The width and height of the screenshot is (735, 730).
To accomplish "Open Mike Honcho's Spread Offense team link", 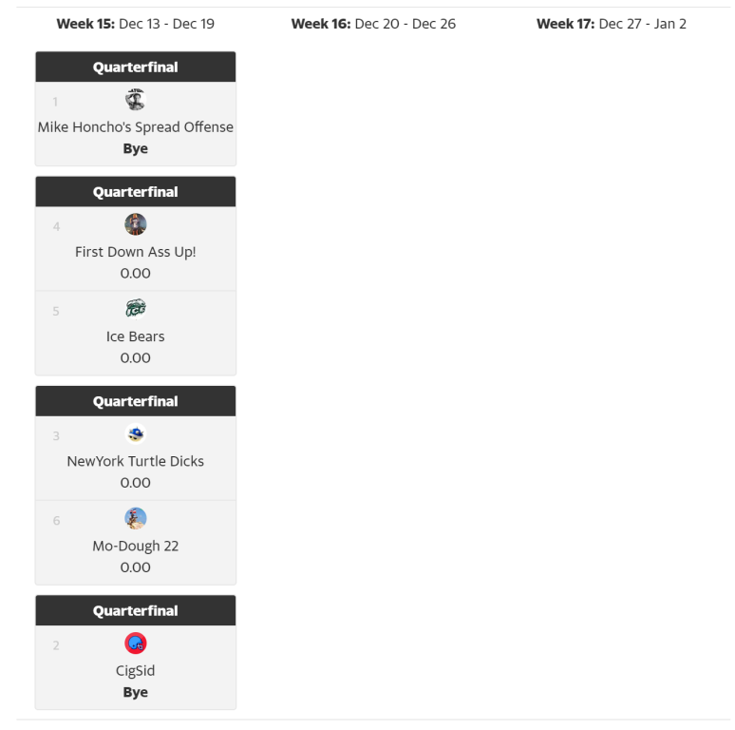I will pos(136,126).
